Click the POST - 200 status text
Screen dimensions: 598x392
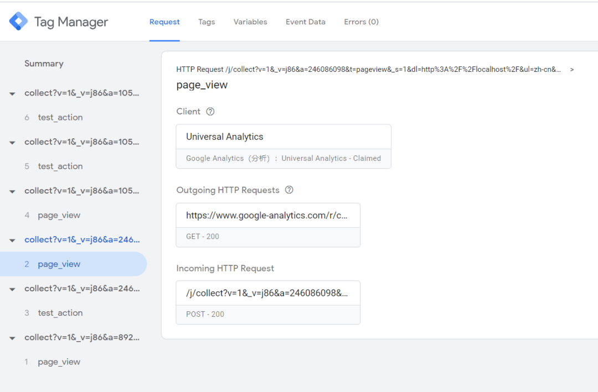205,314
